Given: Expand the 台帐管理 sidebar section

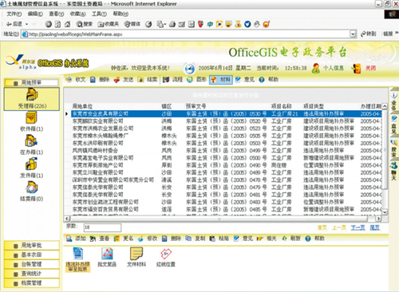Looking at the screenshot, I should point(32,264).
